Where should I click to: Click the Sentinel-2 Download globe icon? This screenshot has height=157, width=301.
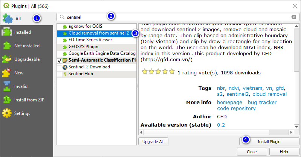coord(65,67)
